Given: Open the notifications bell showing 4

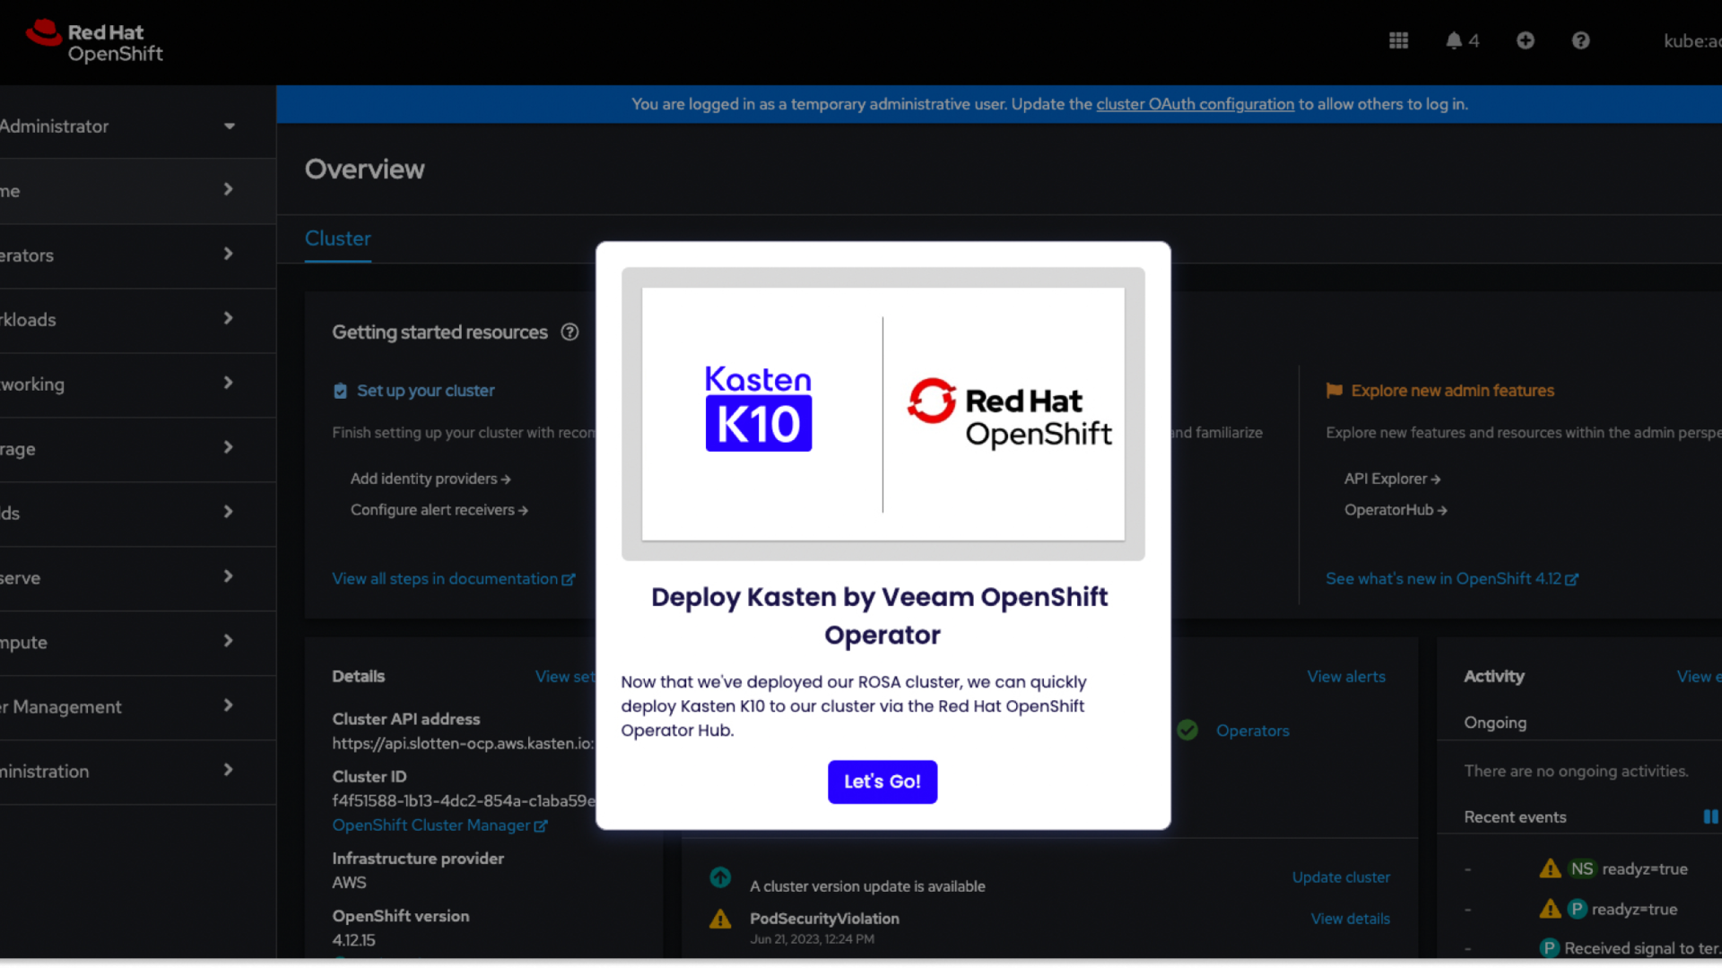Looking at the screenshot, I should [x=1462, y=40].
